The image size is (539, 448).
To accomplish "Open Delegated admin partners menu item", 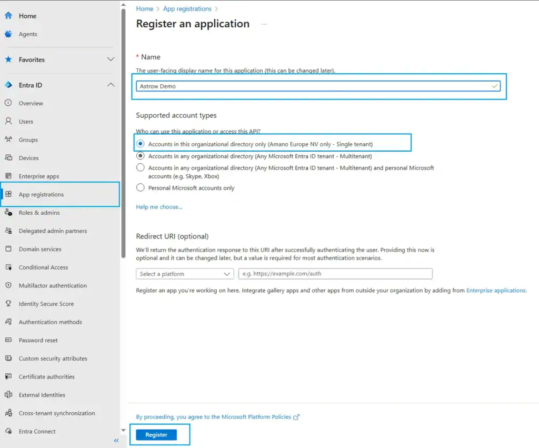I will (x=53, y=231).
